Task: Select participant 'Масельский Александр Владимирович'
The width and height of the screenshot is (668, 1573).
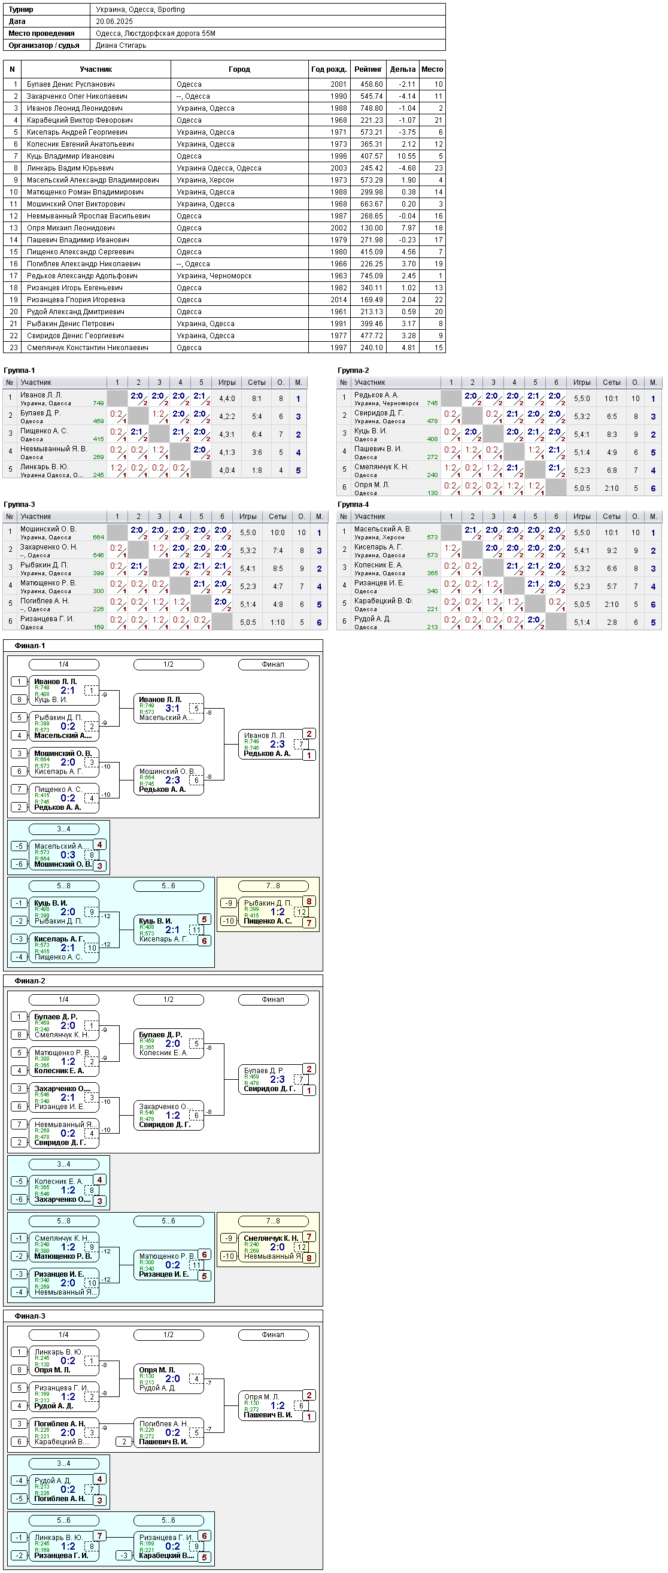Action: click(x=93, y=180)
